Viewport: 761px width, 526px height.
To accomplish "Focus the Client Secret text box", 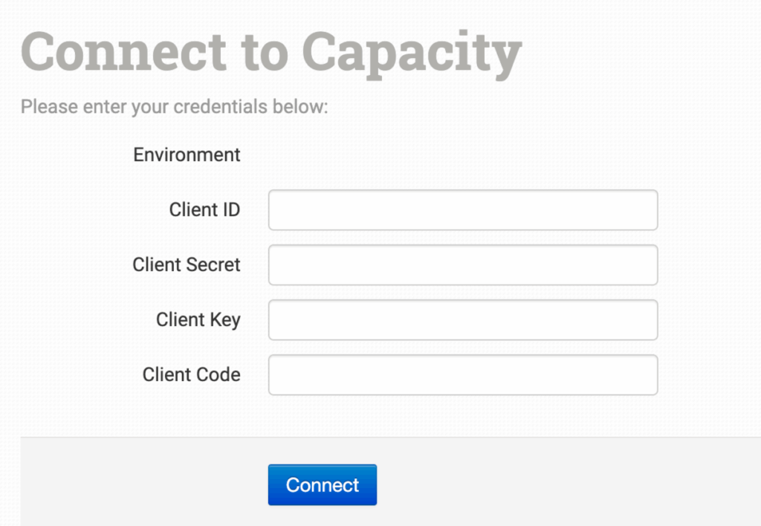I will tap(462, 265).
